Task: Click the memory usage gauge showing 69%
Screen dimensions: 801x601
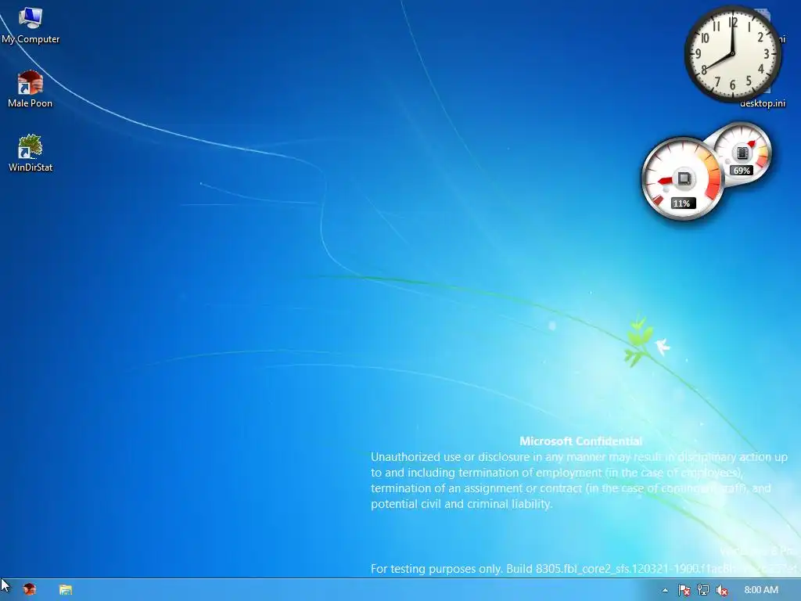Action: pos(742,153)
